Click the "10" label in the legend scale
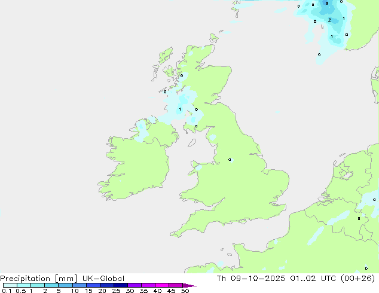The image size is (379, 293). coord(74,291)
